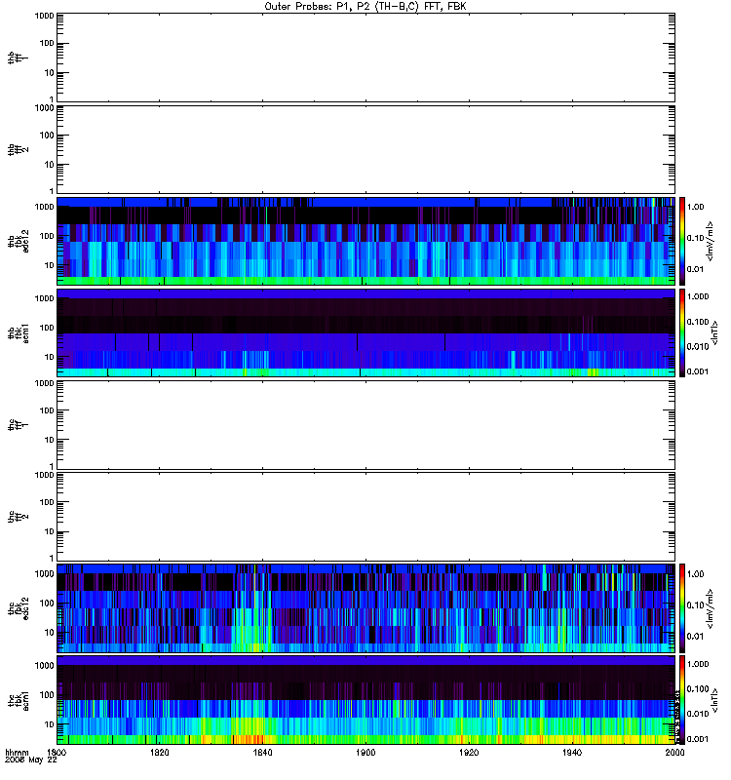Click the '2008 May 22' date label
The height and width of the screenshot is (780, 731).
[x=31, y=760]
